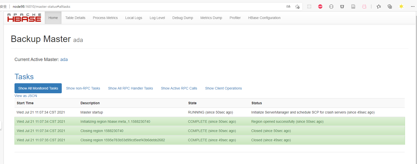Open the browser Settings and more menu

[x=412, y=6]
